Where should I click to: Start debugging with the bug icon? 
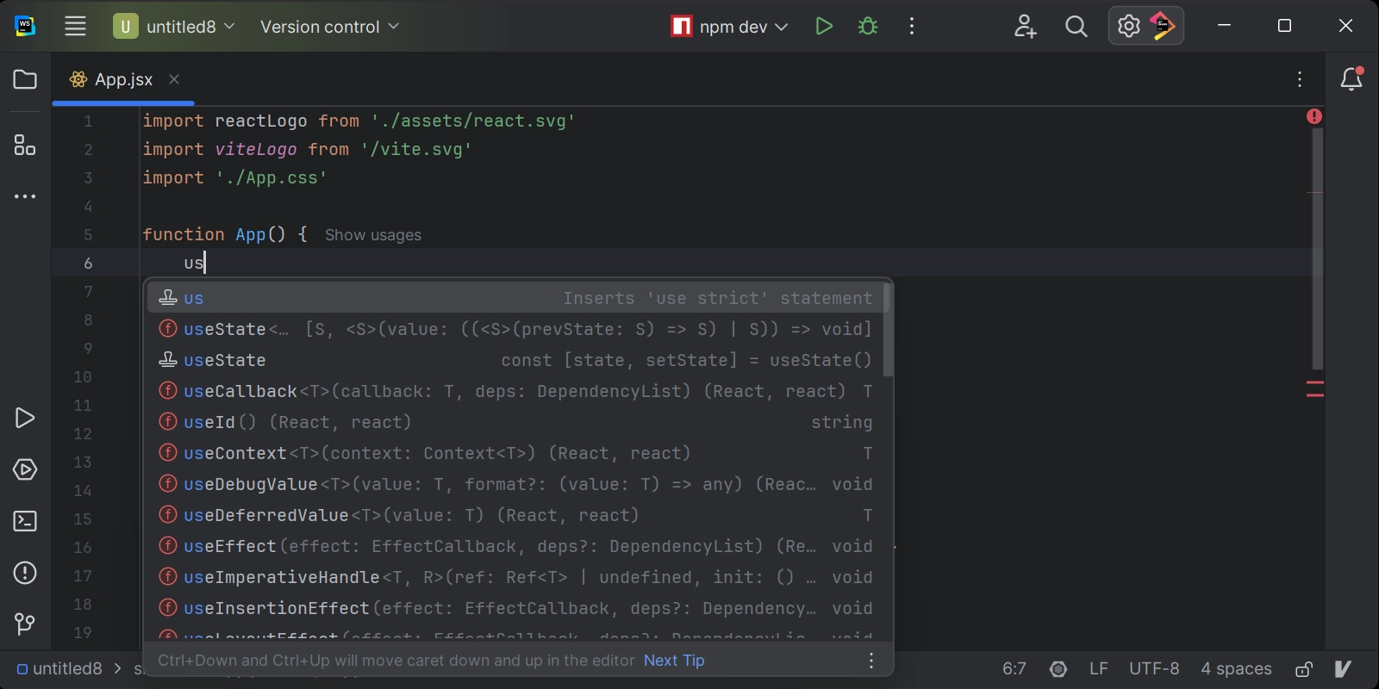tap(868, 27)
